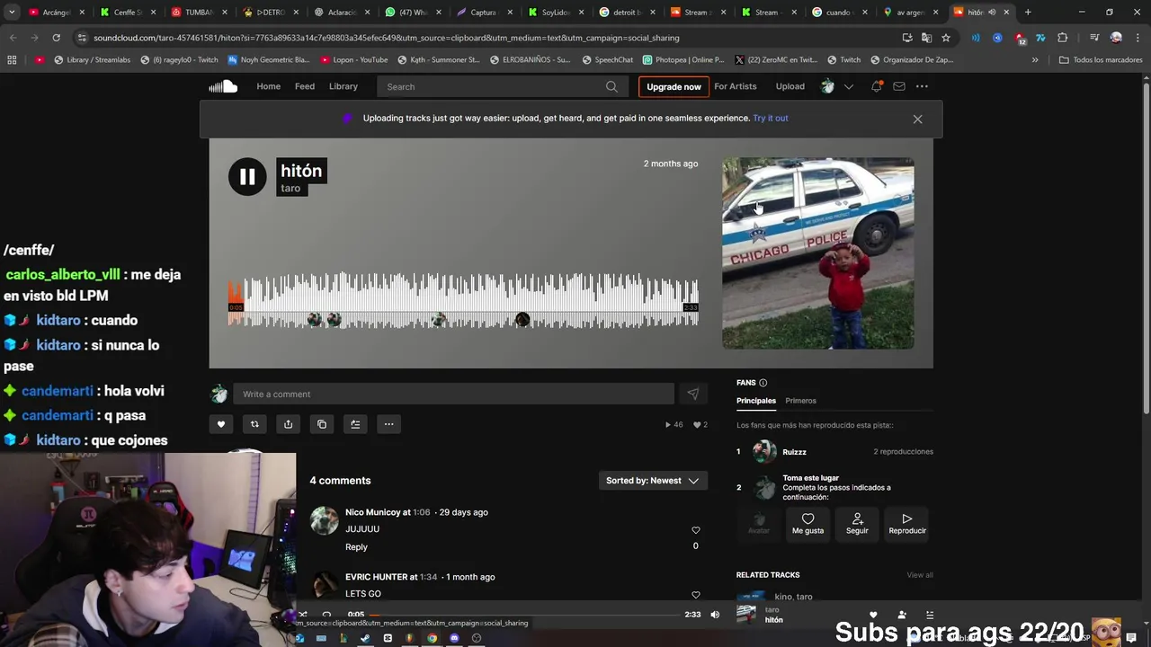The width and height of the screenshot is (1151, 647).
Task: Switch to the av argen Maps tab
Action: coord(911,13)
